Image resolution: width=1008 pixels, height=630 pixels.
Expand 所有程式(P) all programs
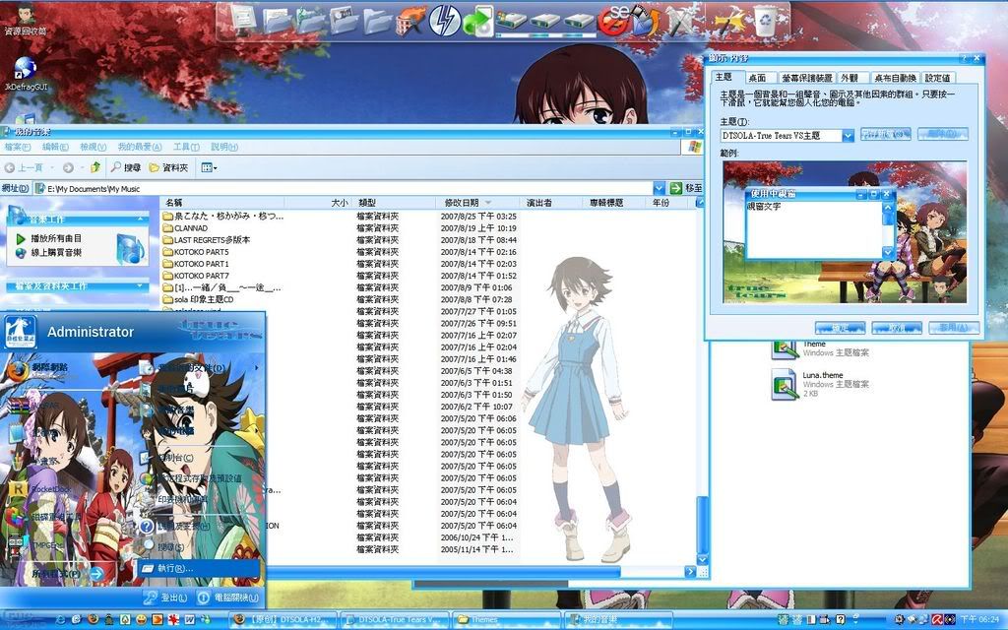pyautogui.click(x=68, y=573)
